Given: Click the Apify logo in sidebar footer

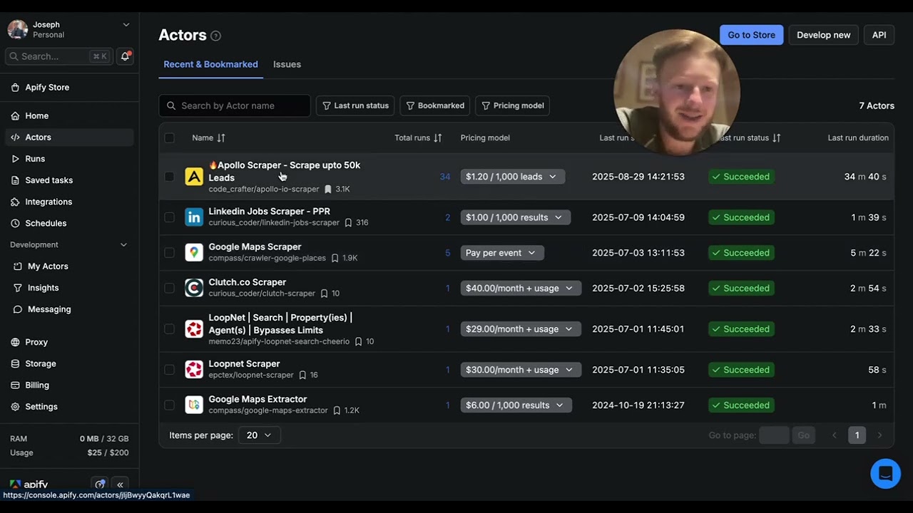Looking at the screenshot, I should click(x=29, y=484).
